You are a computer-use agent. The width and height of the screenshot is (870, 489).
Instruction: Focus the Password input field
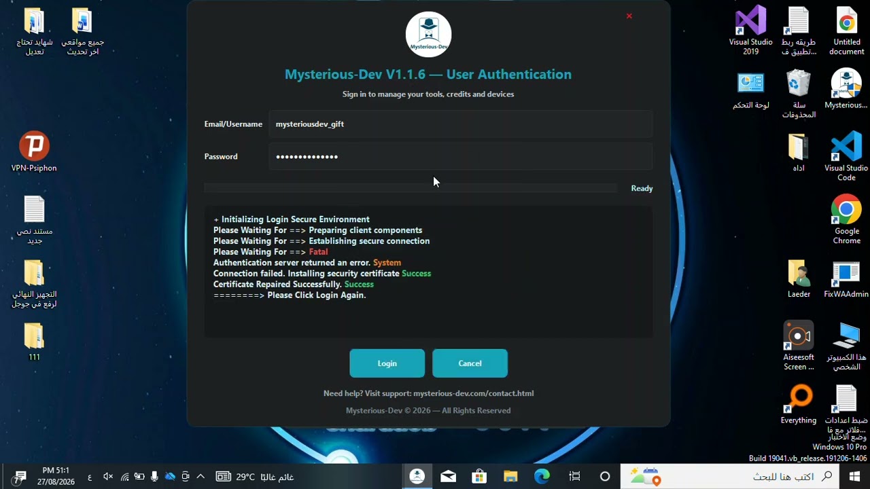(x=460, y=156)
